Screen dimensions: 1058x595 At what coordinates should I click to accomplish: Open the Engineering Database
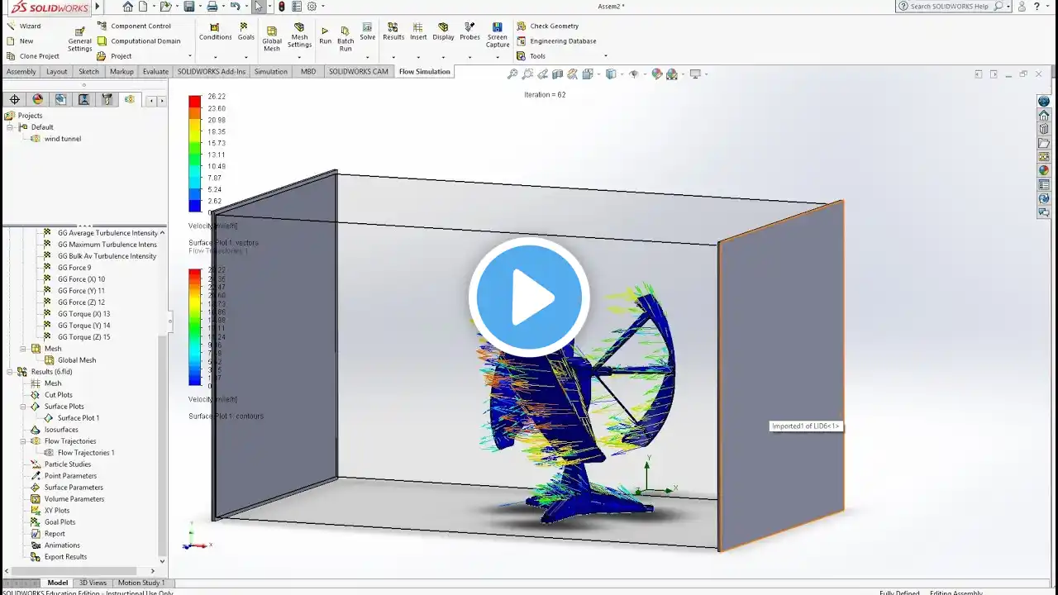556,40
